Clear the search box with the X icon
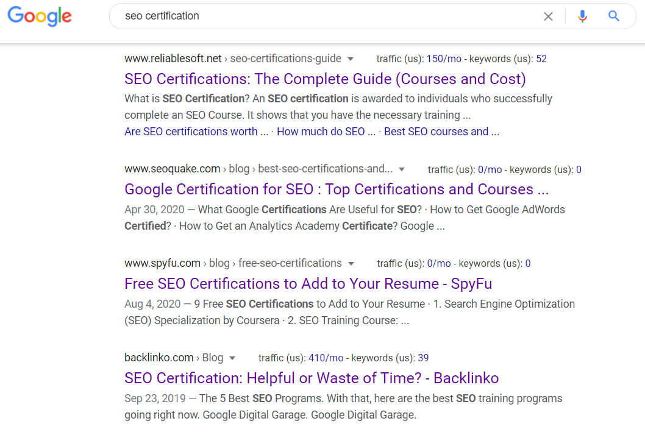This screenshot has height=435, width=645. (x=548, y=16)
